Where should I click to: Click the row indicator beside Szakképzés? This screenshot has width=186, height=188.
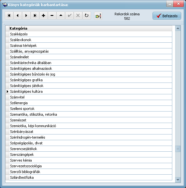pyautogui.click(x=7, y=34)
